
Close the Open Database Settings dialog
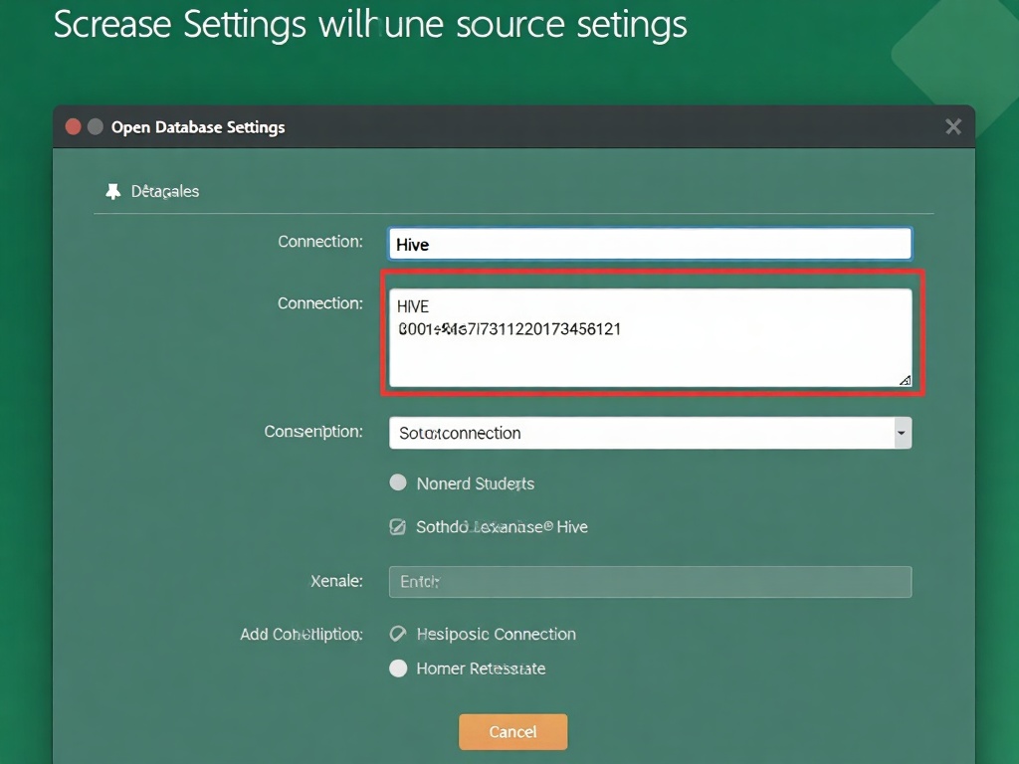point(952,126)
